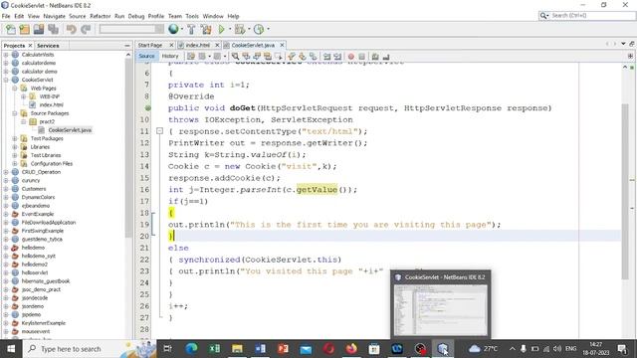The height and width of the screenshot is (358, 637).
Task: Click the globe browser icon in toolbar
Action: pyautogui.click(x=173, y=29)
